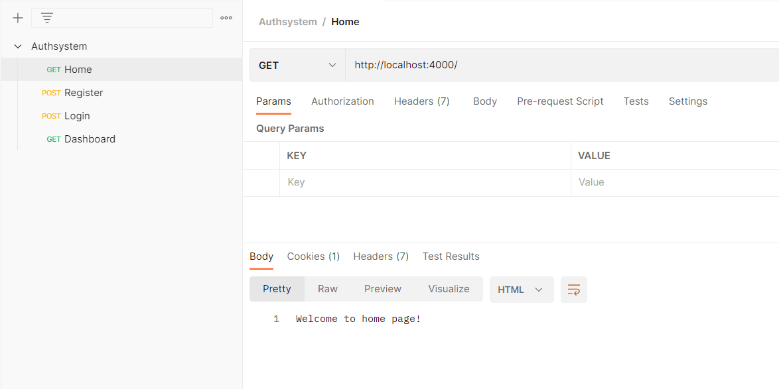Click the Key query param input

(425, 183)
